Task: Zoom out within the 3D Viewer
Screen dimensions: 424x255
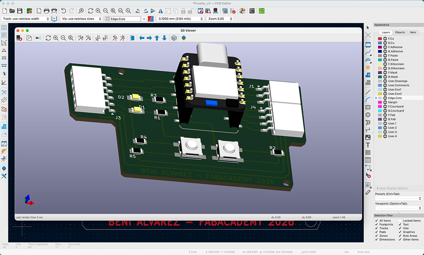Action: tap(63, 38)
